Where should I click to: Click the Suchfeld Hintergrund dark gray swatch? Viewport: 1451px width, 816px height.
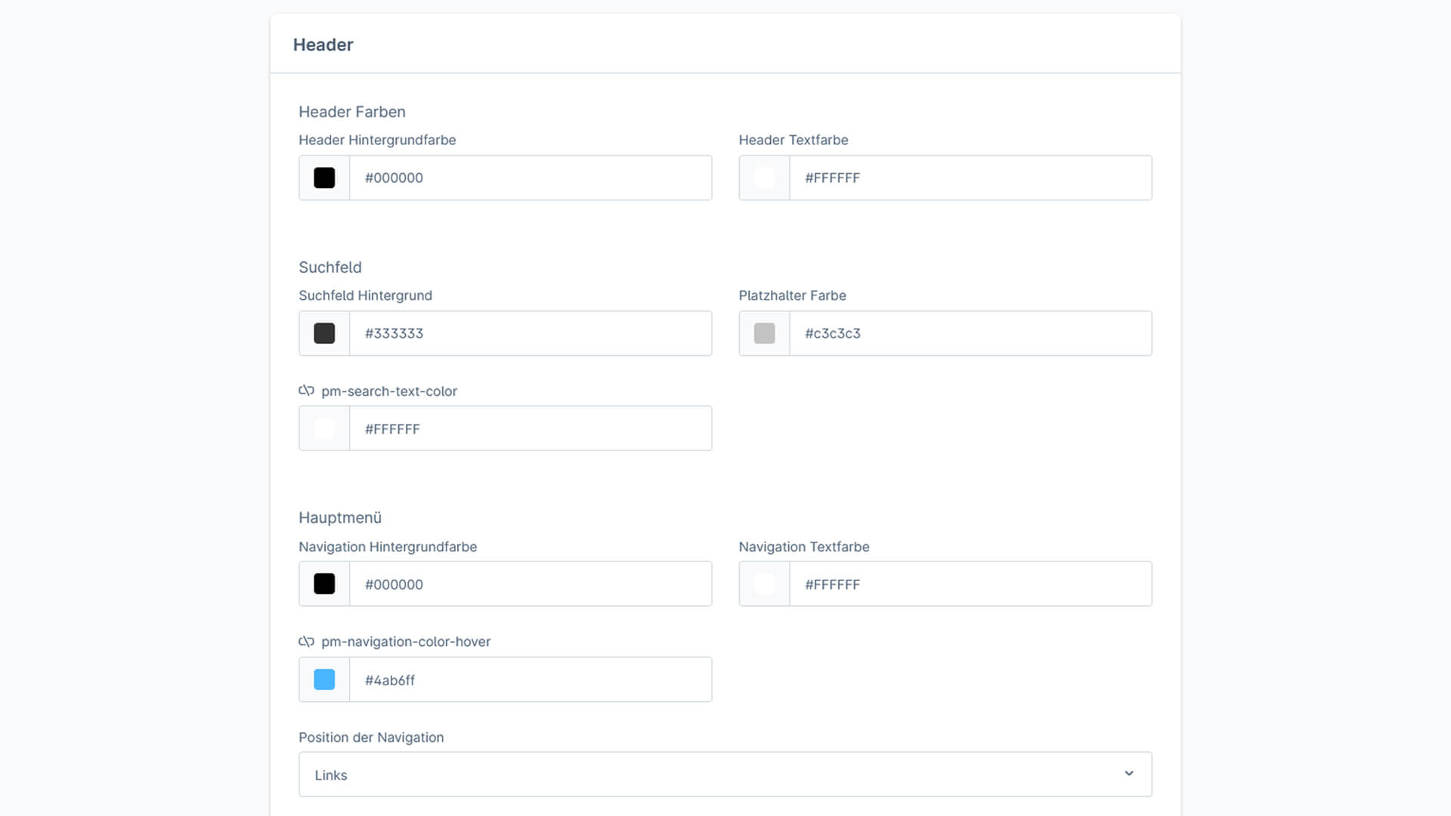[x=324, y=333]
